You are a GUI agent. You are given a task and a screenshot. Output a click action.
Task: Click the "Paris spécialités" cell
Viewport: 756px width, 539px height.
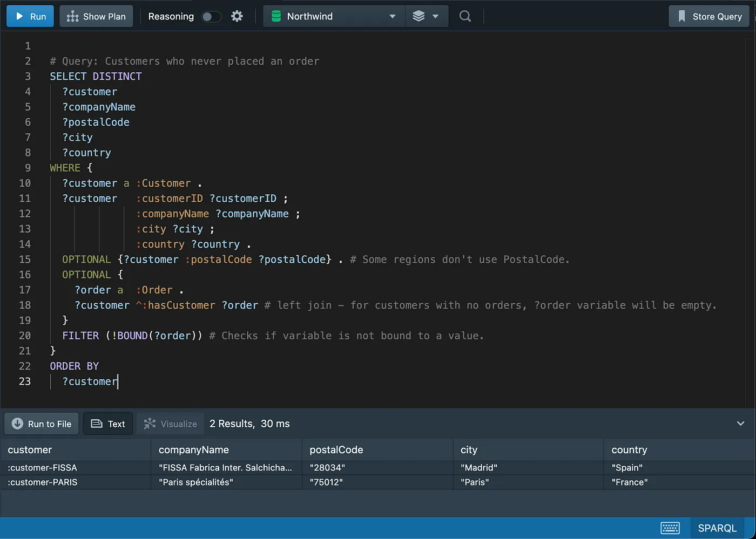pos(226,482)
